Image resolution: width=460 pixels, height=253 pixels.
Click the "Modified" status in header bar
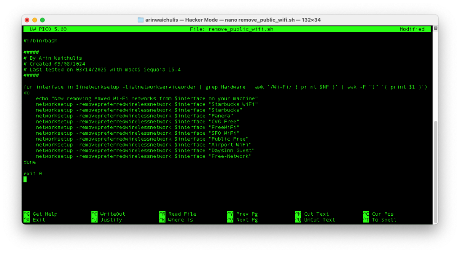[412, 29]
